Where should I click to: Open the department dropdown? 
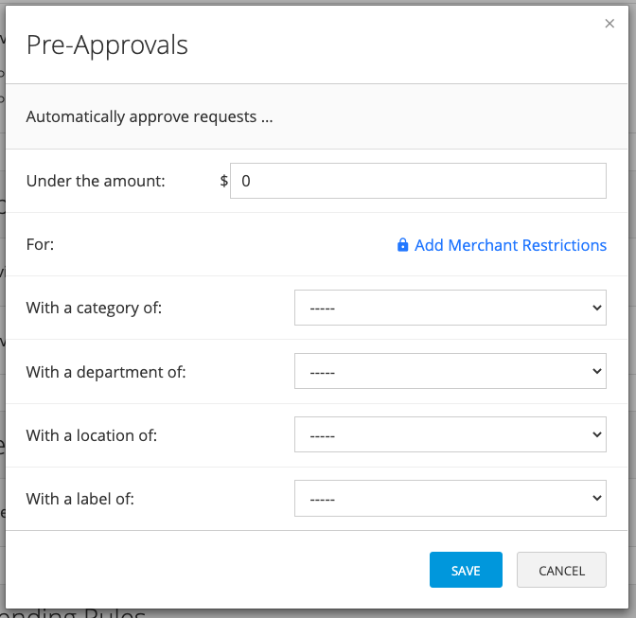click(x=450, y=372)
